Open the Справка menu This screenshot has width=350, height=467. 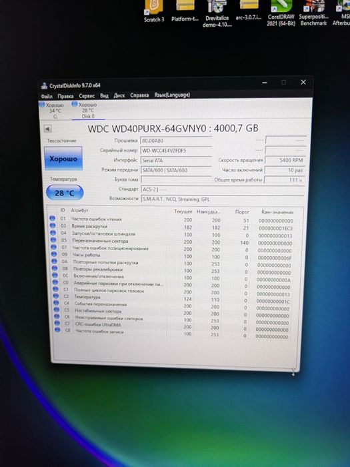pos(139,95)
